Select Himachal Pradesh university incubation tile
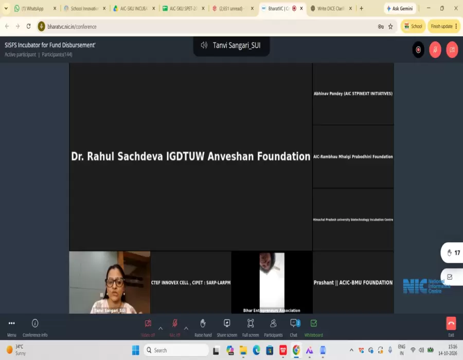Image resolution: width=463 pixels, height=360 pixels. click(x=353, y=219)
